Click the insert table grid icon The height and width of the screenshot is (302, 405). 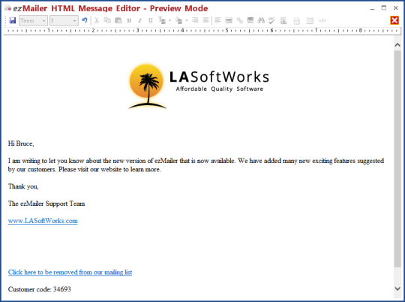(310, 21)
